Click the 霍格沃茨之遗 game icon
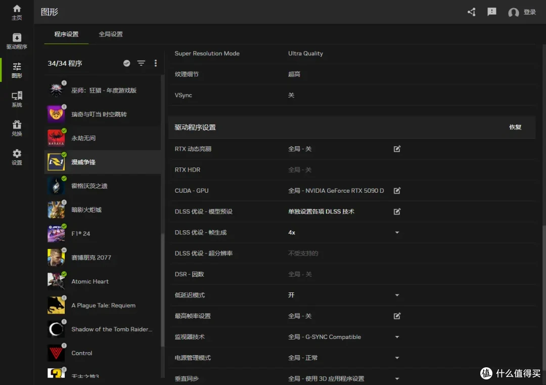 (x=56, y=186)
